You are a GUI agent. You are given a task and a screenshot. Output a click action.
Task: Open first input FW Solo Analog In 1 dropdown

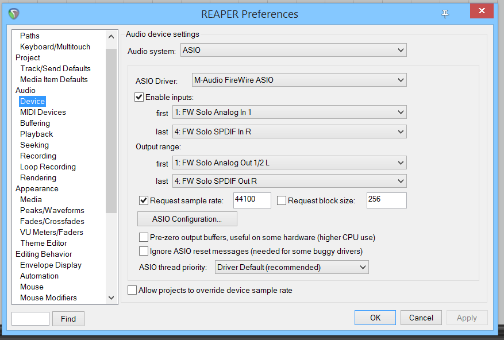(290, 112)
